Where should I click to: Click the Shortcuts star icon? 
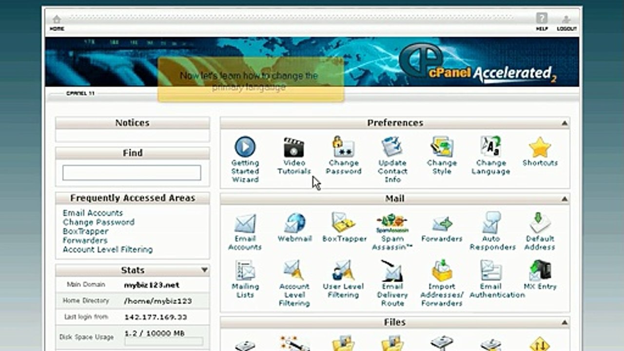point(540,147)
